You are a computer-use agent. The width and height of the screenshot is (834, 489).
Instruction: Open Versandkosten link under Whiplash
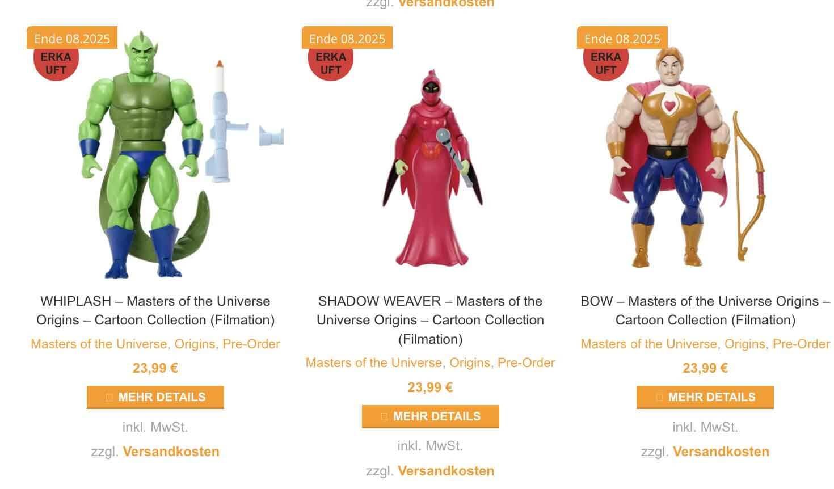[171, 452]
